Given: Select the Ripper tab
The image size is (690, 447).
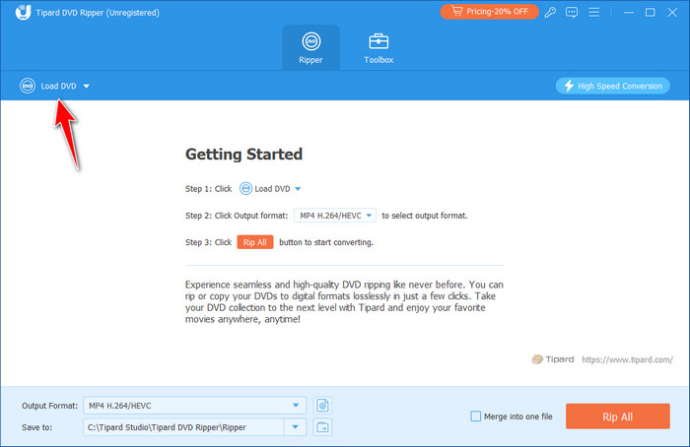Looking at the screenshot, I should coord(310,47).
